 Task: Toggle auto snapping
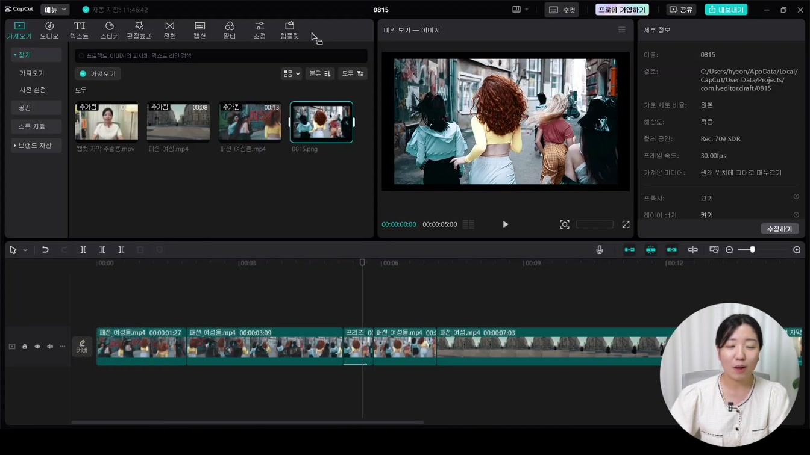pos(651,250)
